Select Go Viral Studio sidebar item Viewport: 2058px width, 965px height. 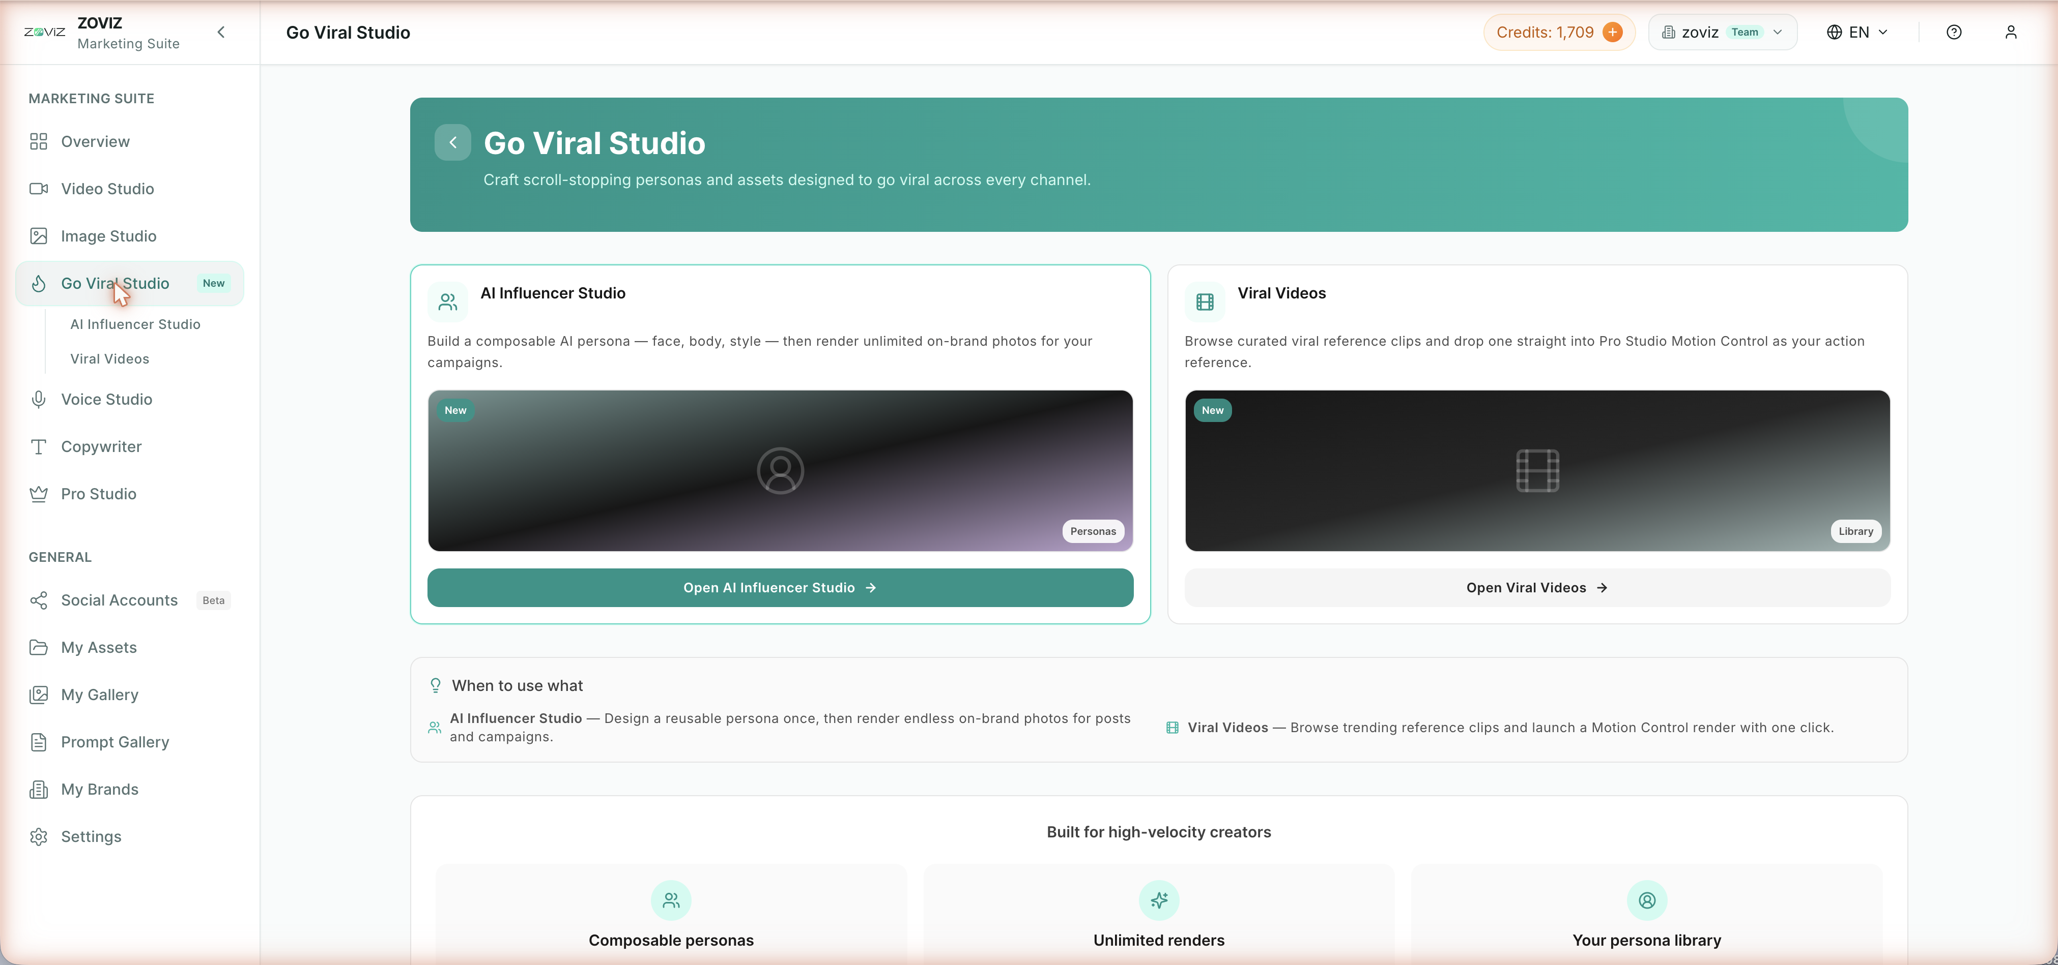pyautogui.click(x=129, y=283)
